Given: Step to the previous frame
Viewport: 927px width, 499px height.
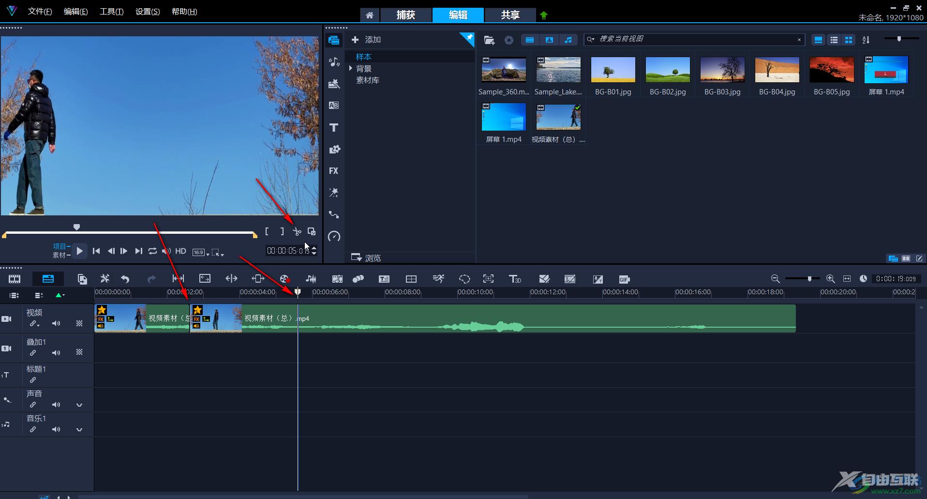Looking at the screenshot, I should click(x=111, y=251).
